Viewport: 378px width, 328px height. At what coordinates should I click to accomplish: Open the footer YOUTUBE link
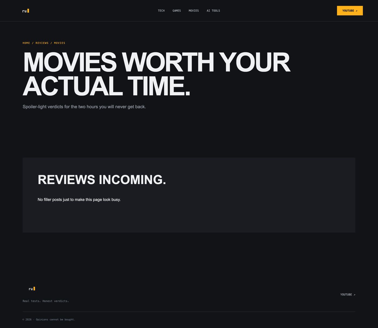point(348,295)
